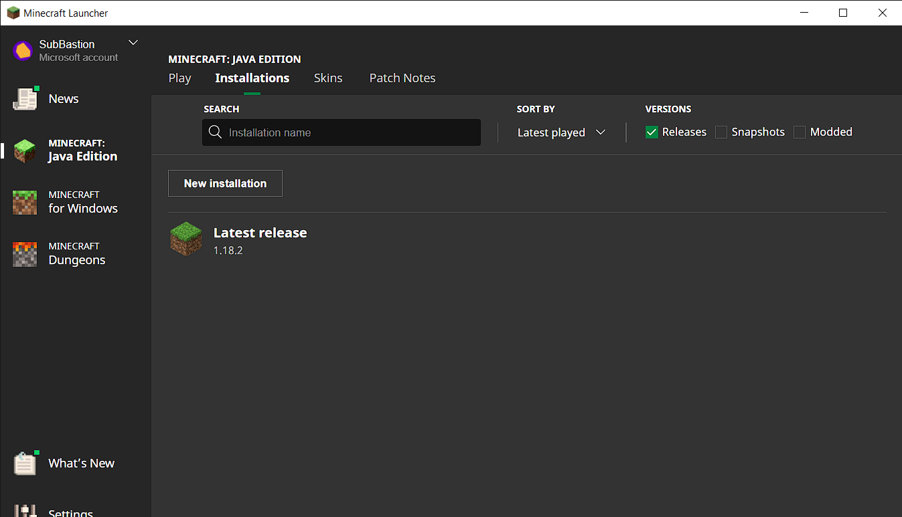Select the Installations tab
This screenshot has width=902, height=517.
[252, 78]
